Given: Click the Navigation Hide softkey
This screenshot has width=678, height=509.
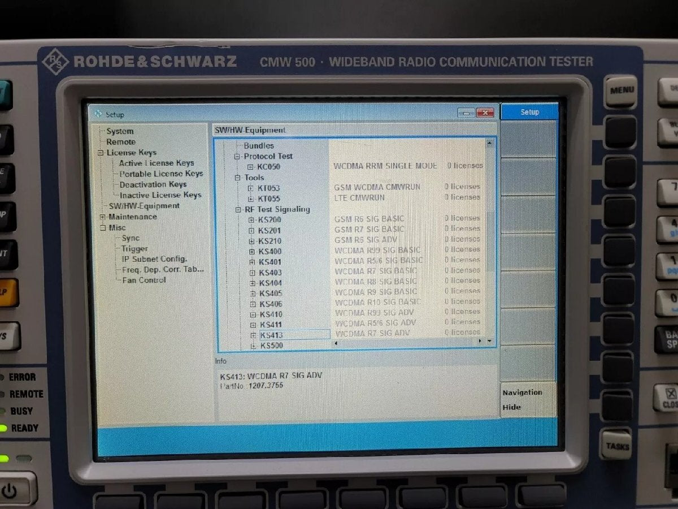Looking at the screenshot, I should tap(528, 400).
